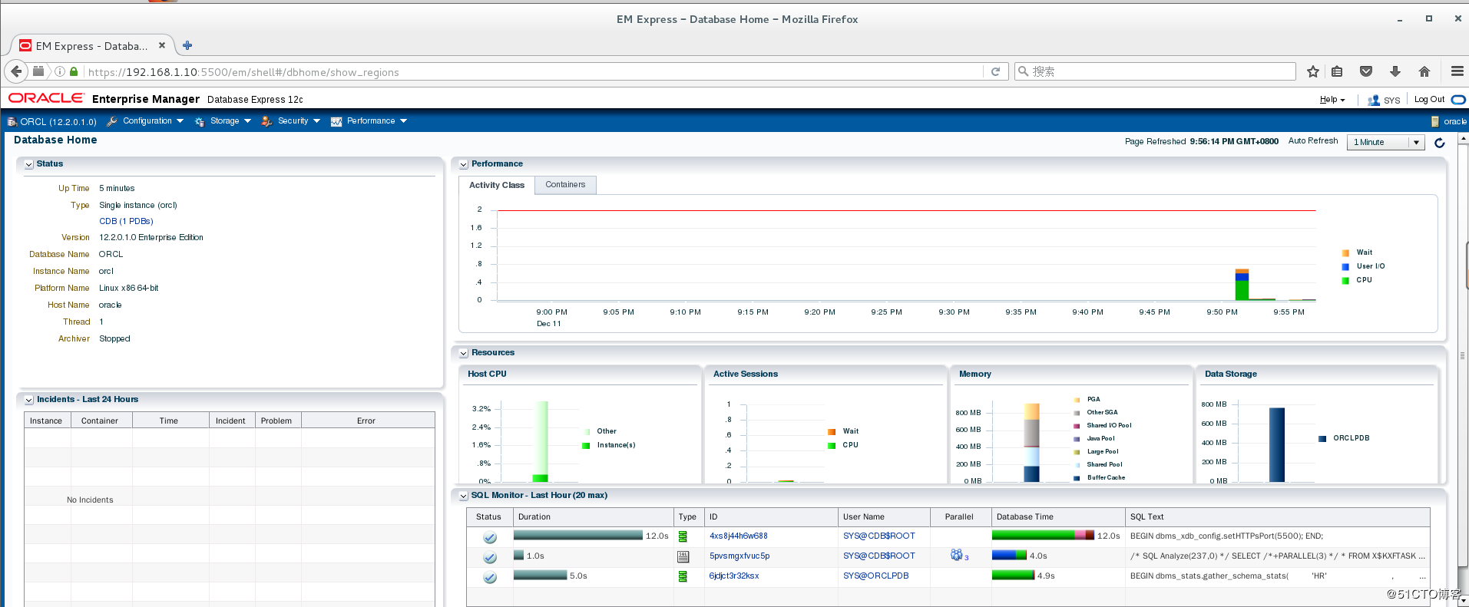The width and height of the screenshot is (1469, 607).
Task: Open the Help dropdown
Action: [1332, 100]
